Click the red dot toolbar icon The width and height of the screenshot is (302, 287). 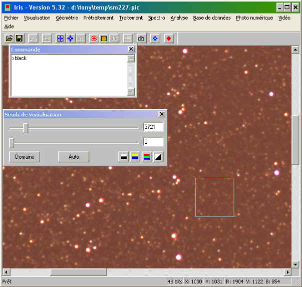coord(169,39)
